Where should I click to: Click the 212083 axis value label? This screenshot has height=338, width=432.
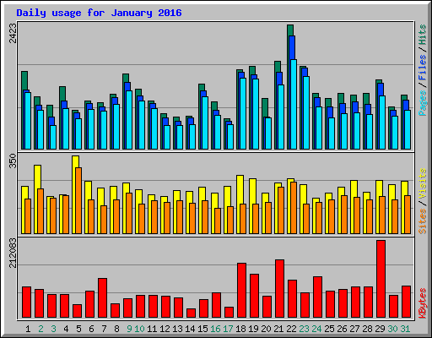[13, 253]
